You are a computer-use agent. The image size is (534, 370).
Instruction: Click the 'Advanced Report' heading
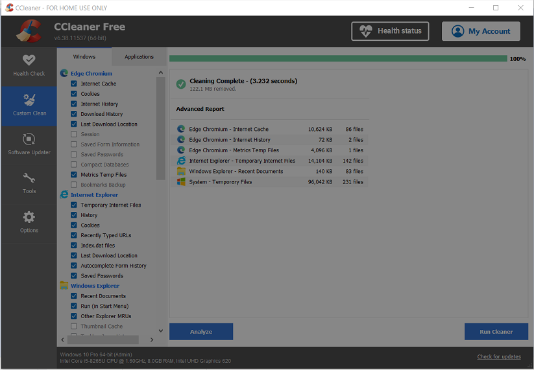pos(200,109)
